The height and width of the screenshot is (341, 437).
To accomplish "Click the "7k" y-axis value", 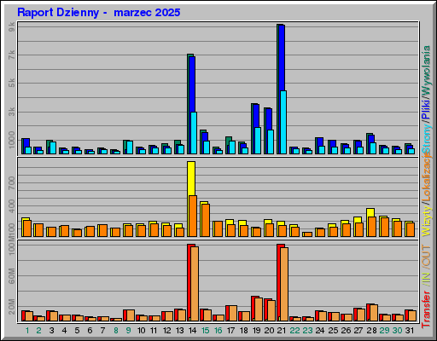I will point(11,55).
